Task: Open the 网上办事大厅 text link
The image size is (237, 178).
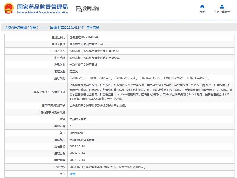Action: pos(222,12)
